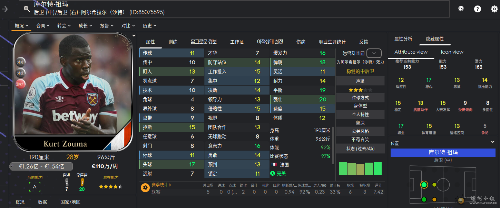Viewport: 500px width, 208px height.
Task: Switch to the 训练 tab
Action: tap(173, 42)
